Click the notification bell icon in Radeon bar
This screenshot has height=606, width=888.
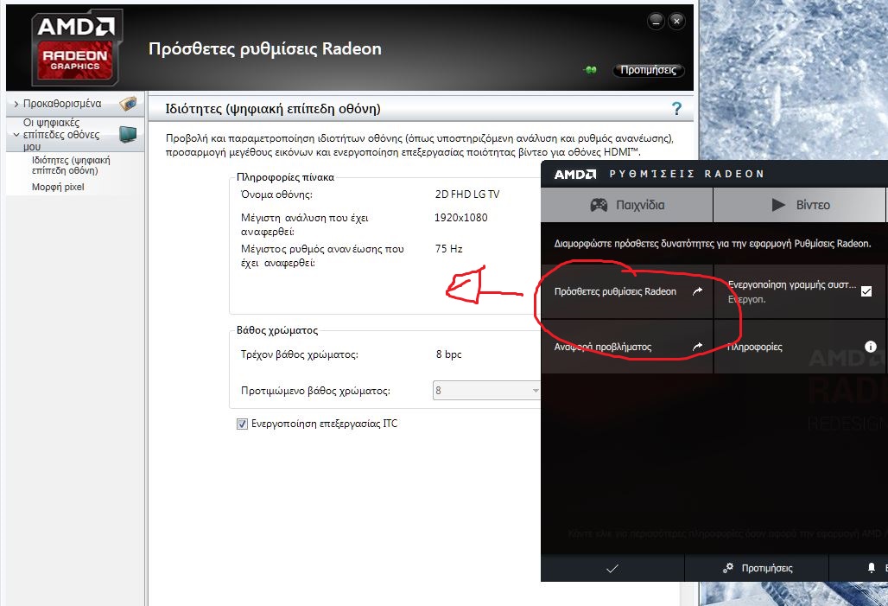point(872,568)
